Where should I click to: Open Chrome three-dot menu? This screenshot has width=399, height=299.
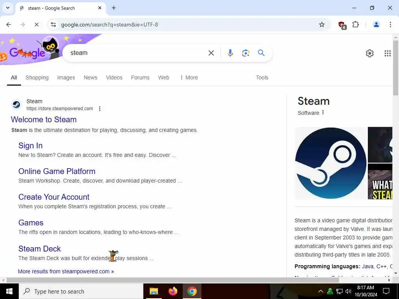(x=390, y=25)
